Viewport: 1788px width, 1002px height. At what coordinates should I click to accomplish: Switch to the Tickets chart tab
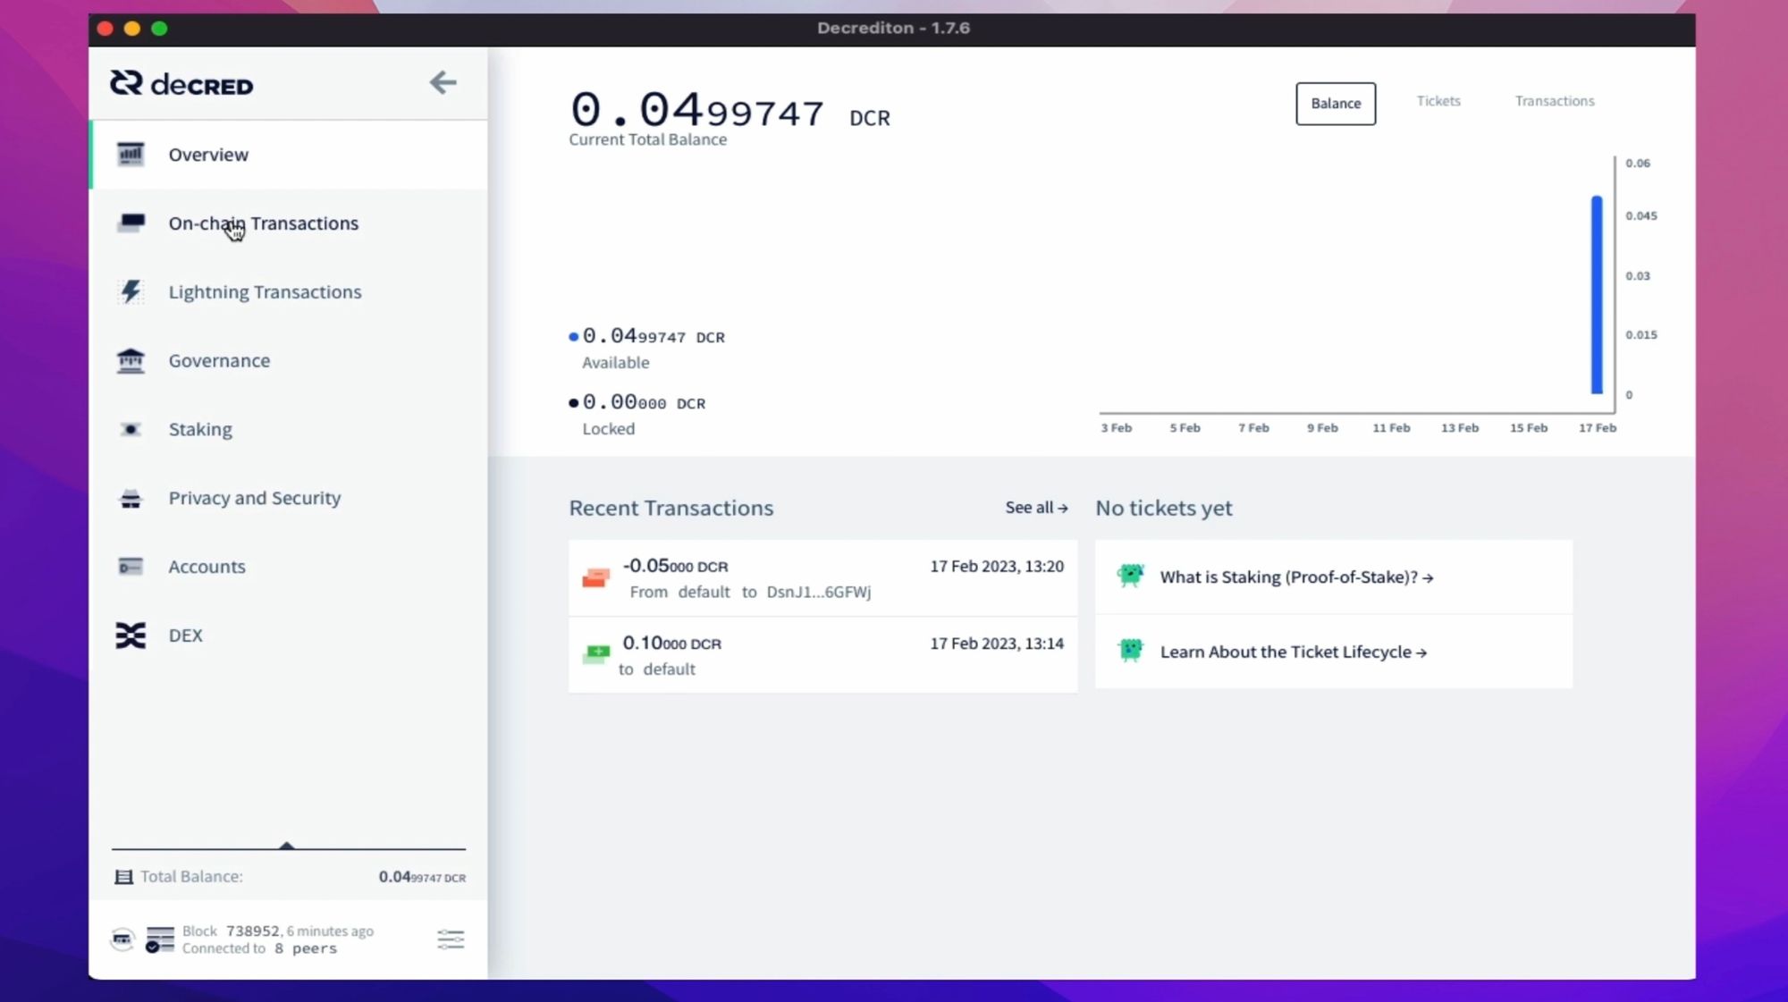click(1438, 101)
